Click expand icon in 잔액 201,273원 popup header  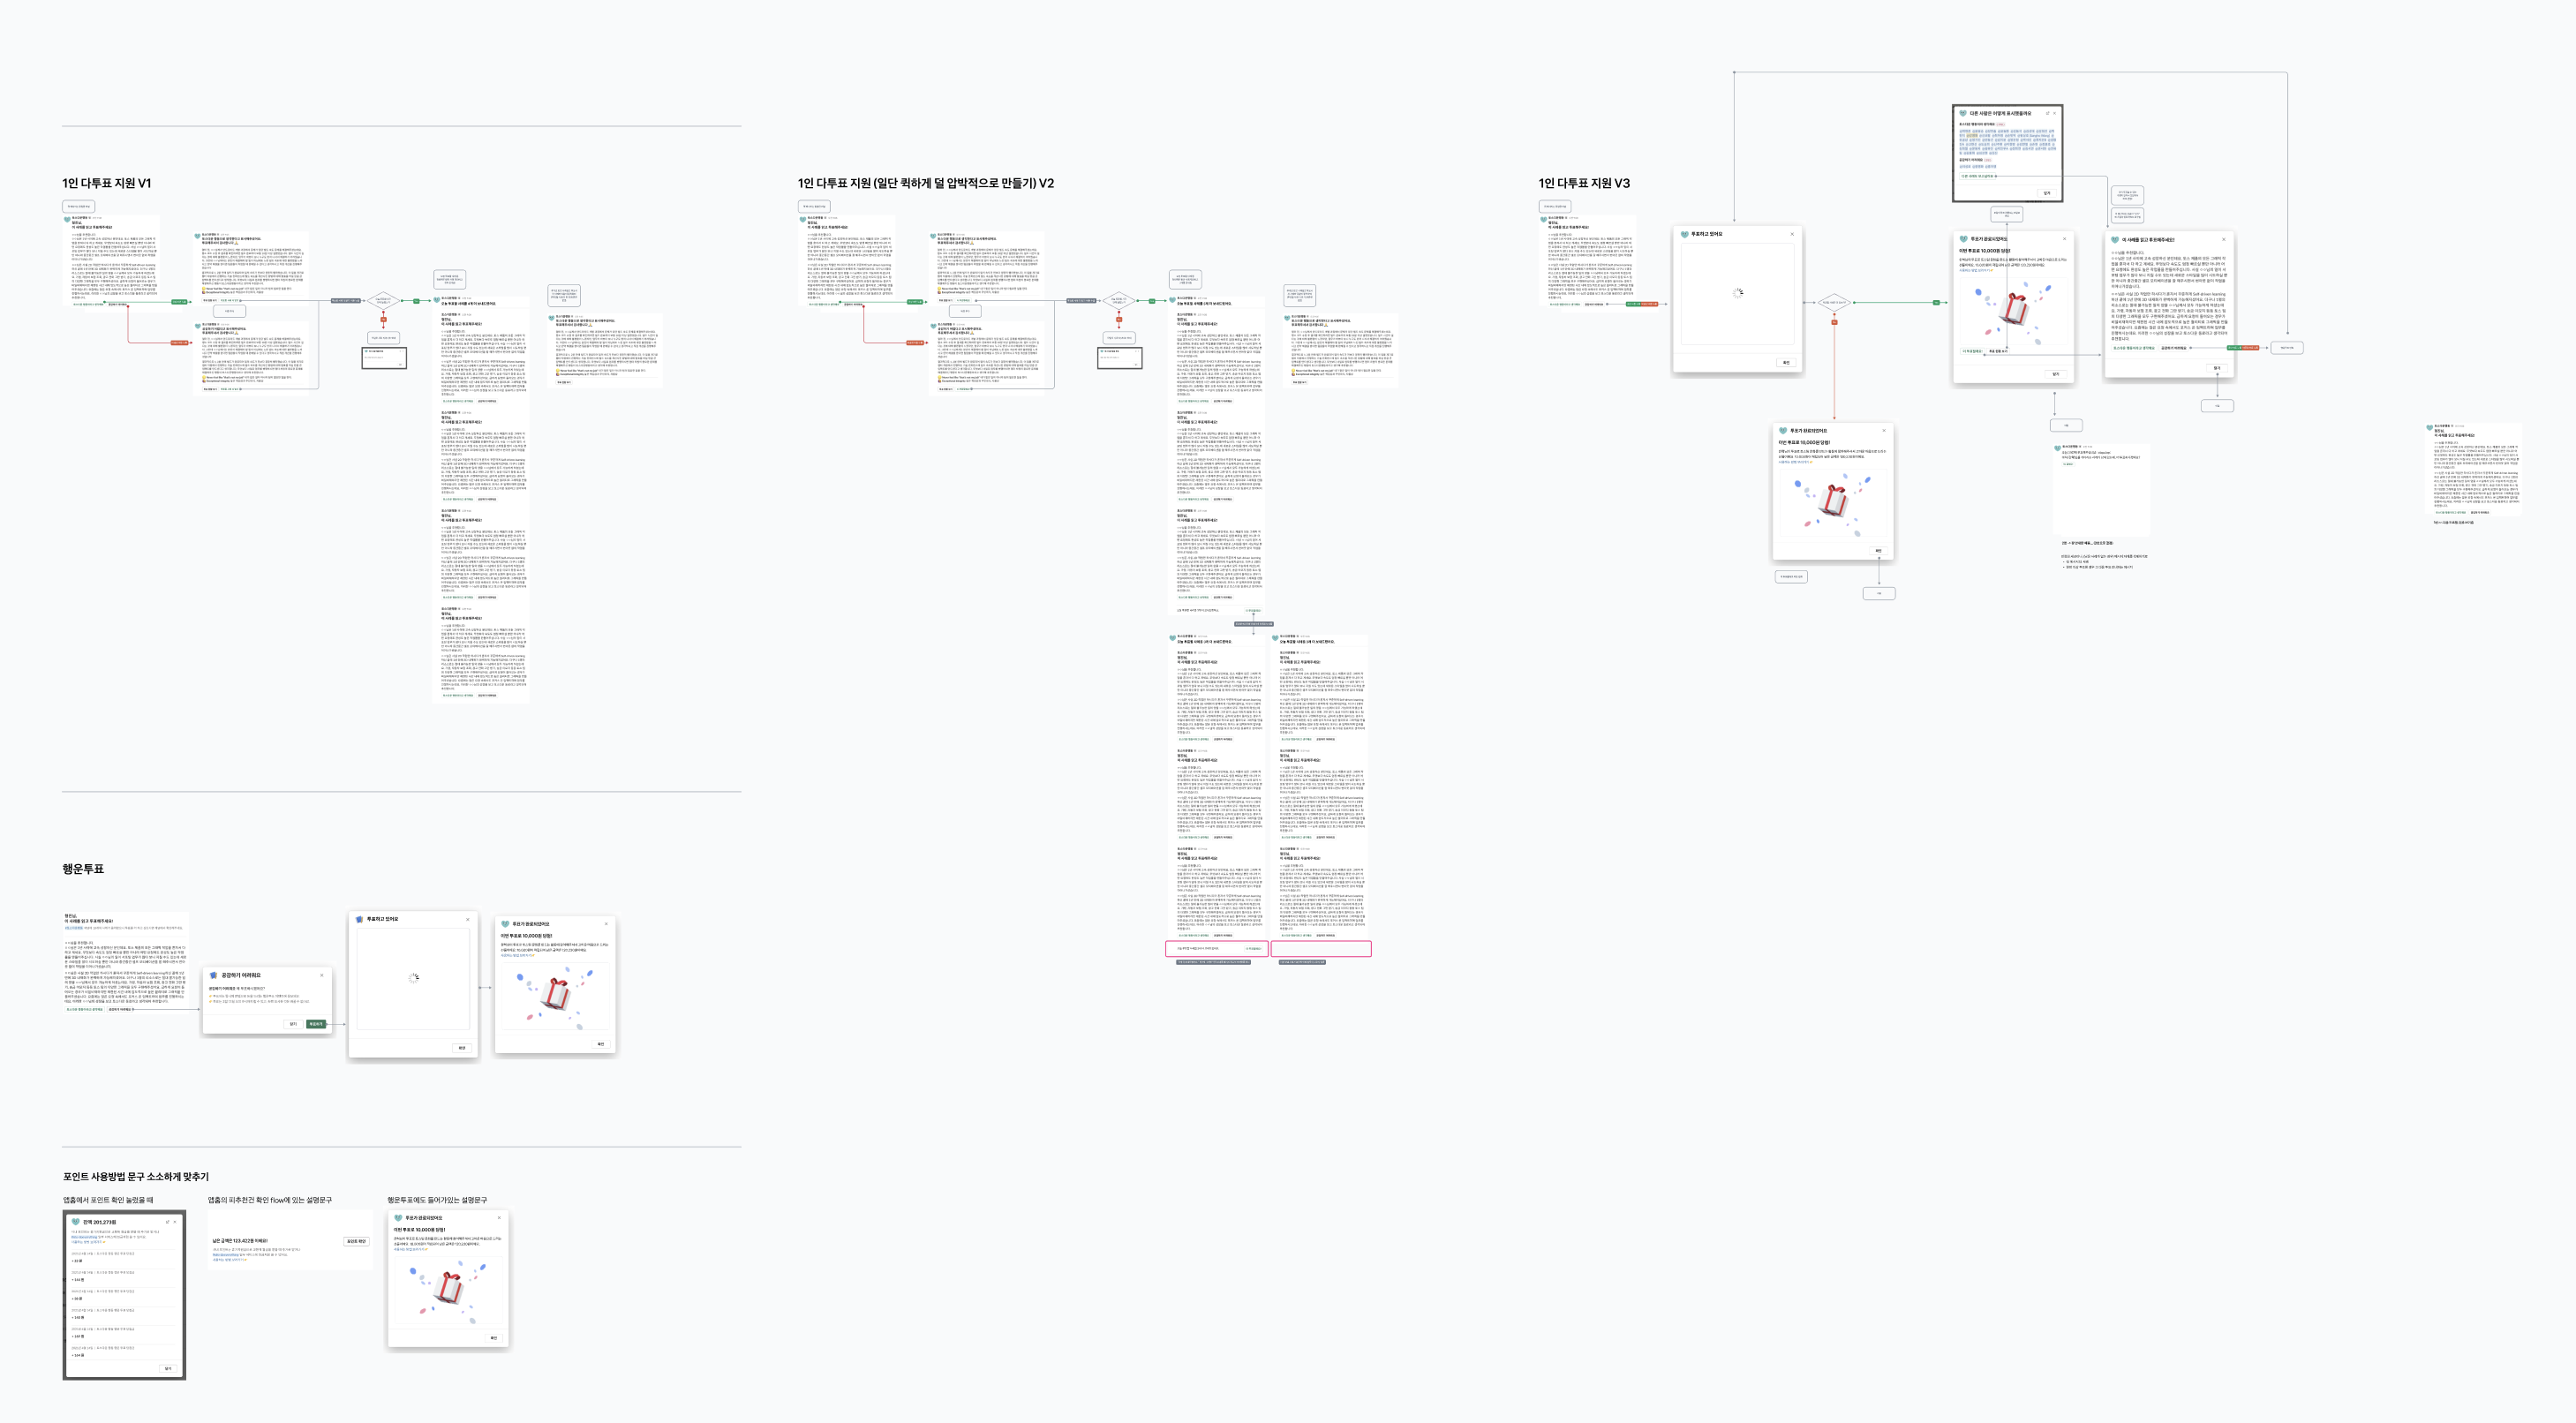pyautogui.click(x=167, y=1222)
